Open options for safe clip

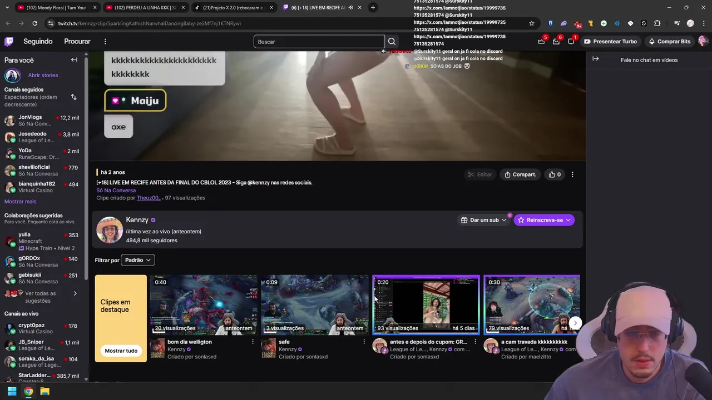(x=364, y=342)
